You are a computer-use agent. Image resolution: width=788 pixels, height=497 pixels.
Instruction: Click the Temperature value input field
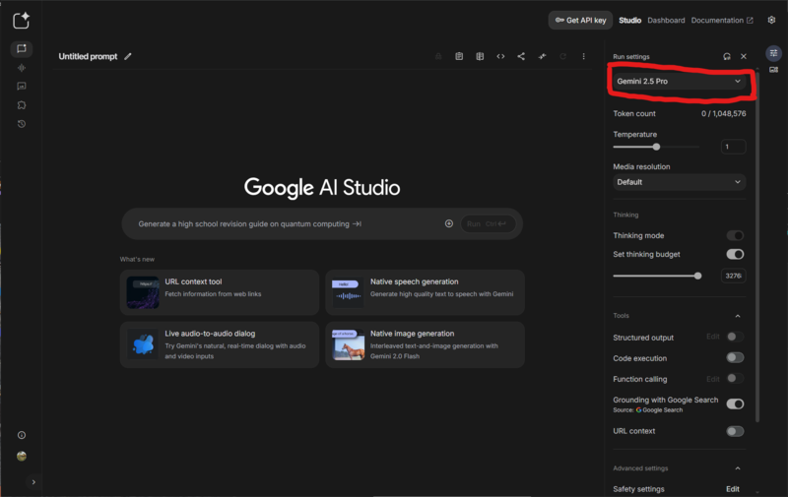coord(733,147)
